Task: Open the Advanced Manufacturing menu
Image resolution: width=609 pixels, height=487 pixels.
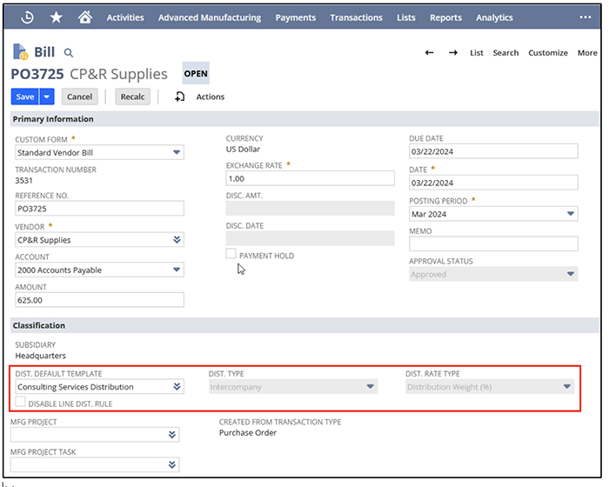Action: 209,17
